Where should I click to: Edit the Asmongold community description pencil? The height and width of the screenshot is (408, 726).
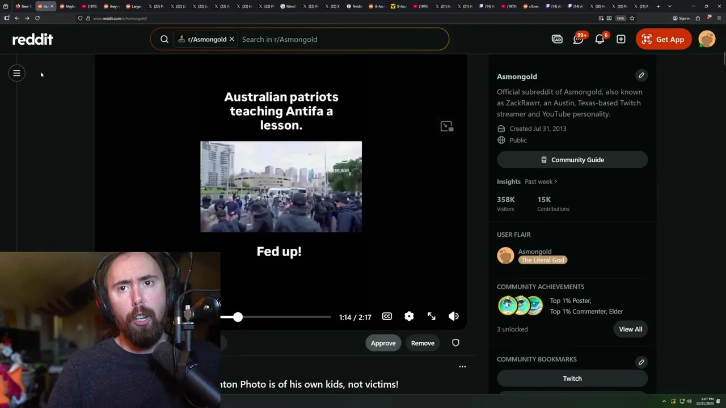click(x=641, y=75)
